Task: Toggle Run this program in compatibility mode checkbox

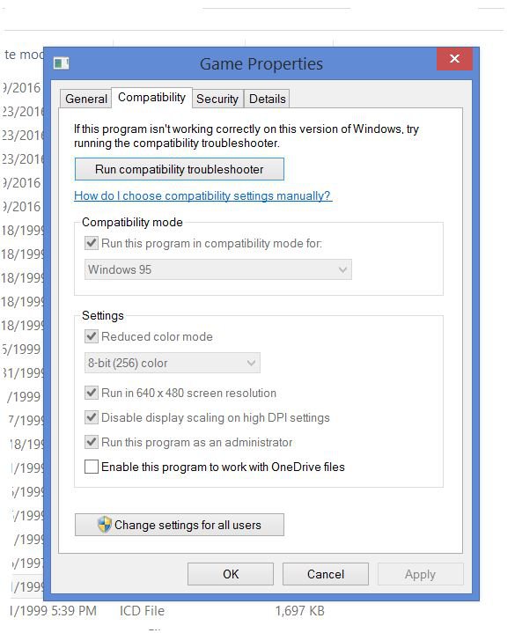Action: pos(92,244)
